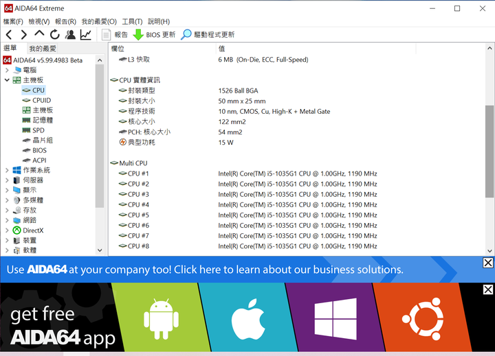Image resolution: width=495 pixels, height=356 pixels.
Task: Select the CPU item in the tree
Action: coord(34,90)
